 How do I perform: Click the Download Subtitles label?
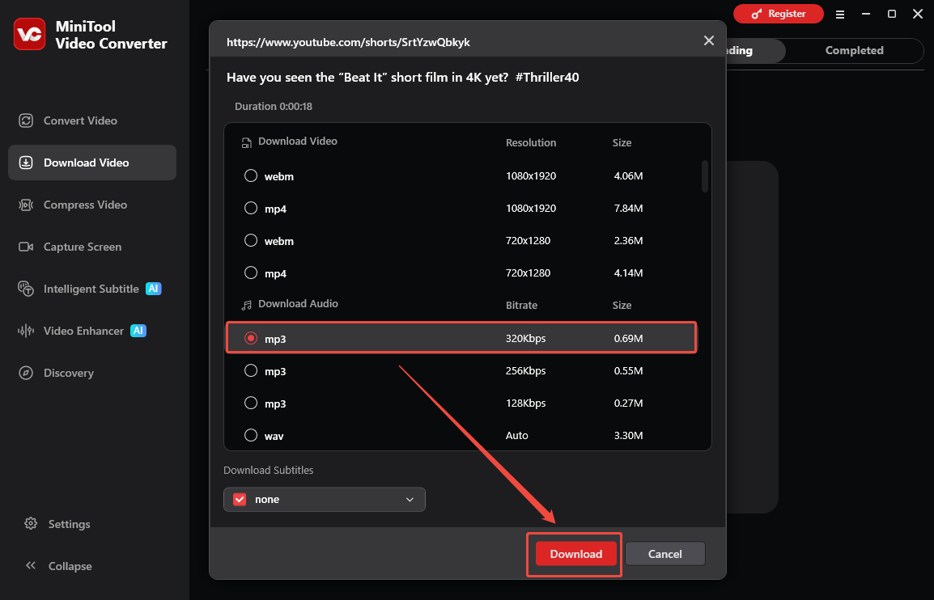click(x=268, y=471)
